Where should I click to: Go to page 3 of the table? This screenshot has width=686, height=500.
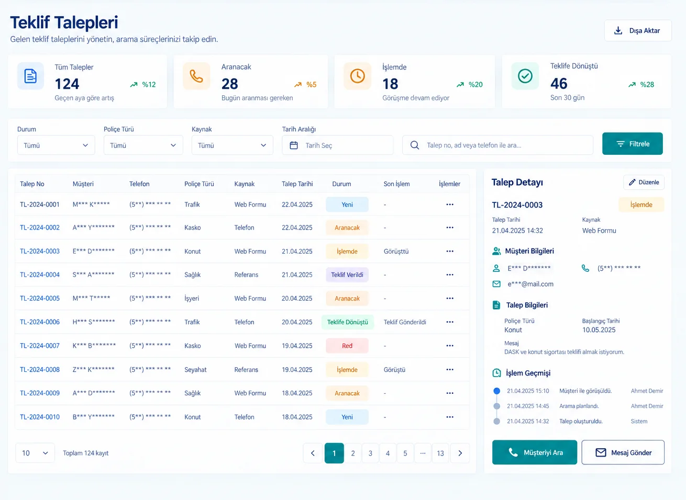click(x=370, y=453)
